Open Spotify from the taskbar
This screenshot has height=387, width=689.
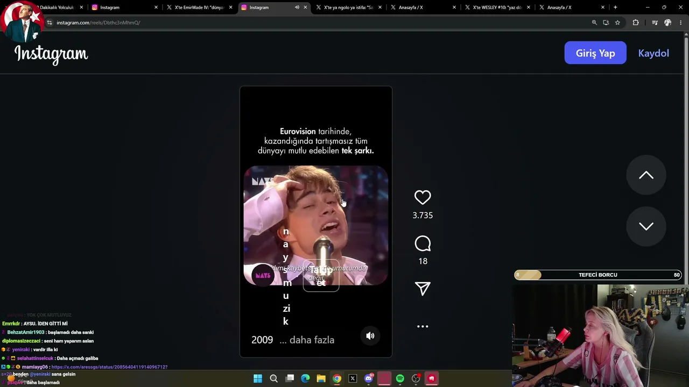tap(400, 378)
